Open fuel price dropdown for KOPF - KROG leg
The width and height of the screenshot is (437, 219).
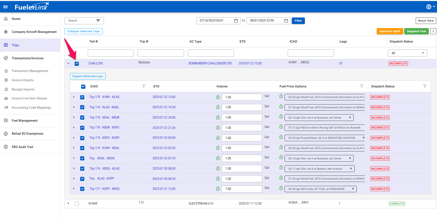pyautogui.click(x=320, y=189)
